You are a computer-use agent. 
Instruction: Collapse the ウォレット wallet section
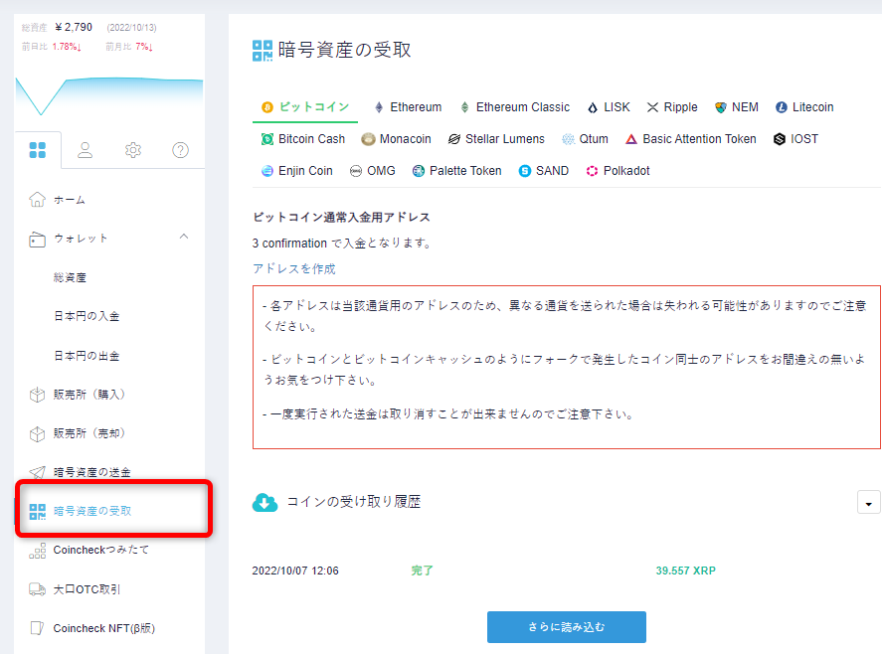pos(183,238)
